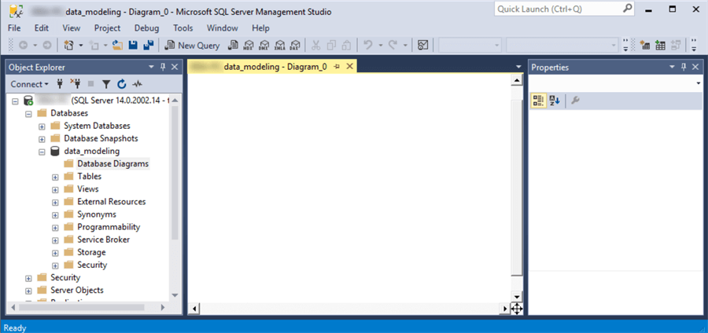
Task: Click the Analysis Services DAX Query icon
Action: (x=294, y=45)
